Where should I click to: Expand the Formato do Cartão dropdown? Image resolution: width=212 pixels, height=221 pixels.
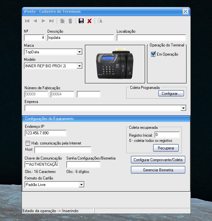pos(81,185)
